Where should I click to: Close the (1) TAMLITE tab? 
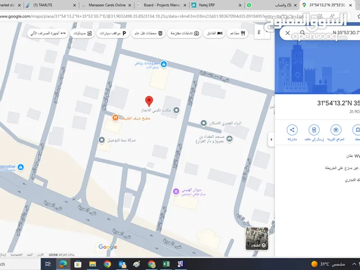74,5
